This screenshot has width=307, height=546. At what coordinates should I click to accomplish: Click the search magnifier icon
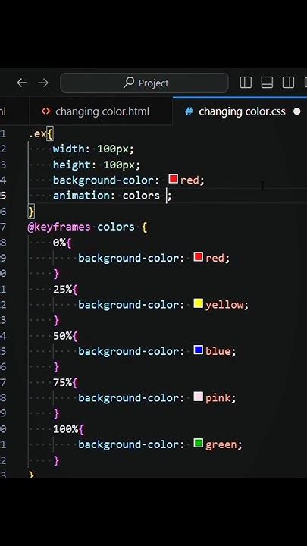pos(129,83)
